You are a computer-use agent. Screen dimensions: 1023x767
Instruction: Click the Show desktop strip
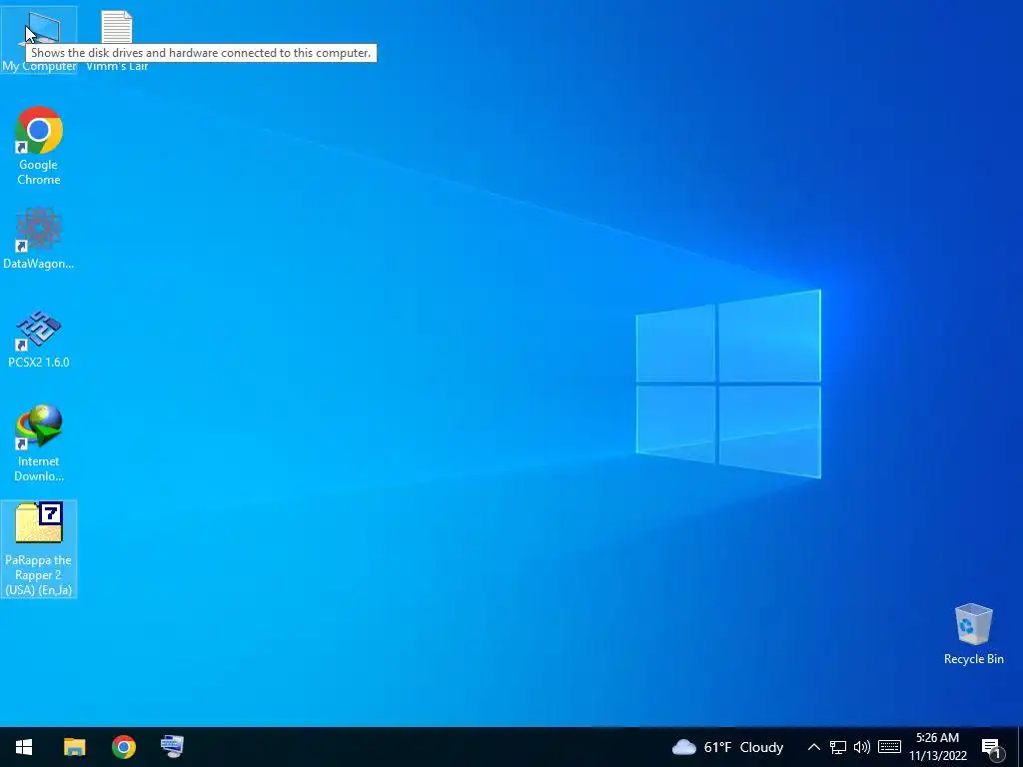(1020, 747)
